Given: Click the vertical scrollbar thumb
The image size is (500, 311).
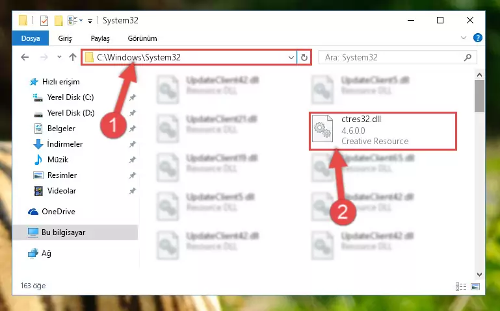Looking at the screenshot, I should click(479, 96).
